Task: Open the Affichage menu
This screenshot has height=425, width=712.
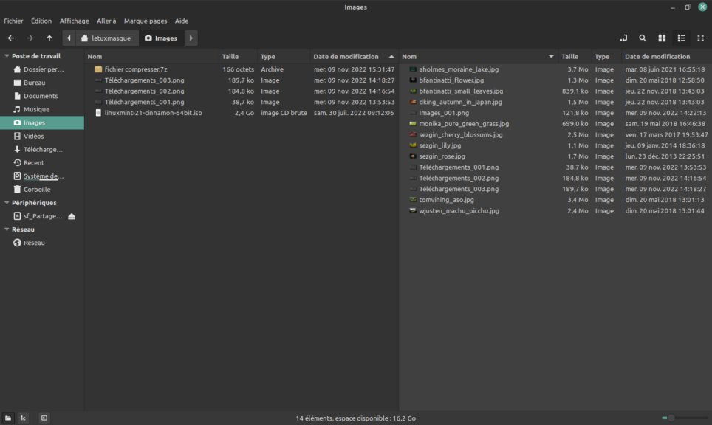Action: click(x=76, y=21)
